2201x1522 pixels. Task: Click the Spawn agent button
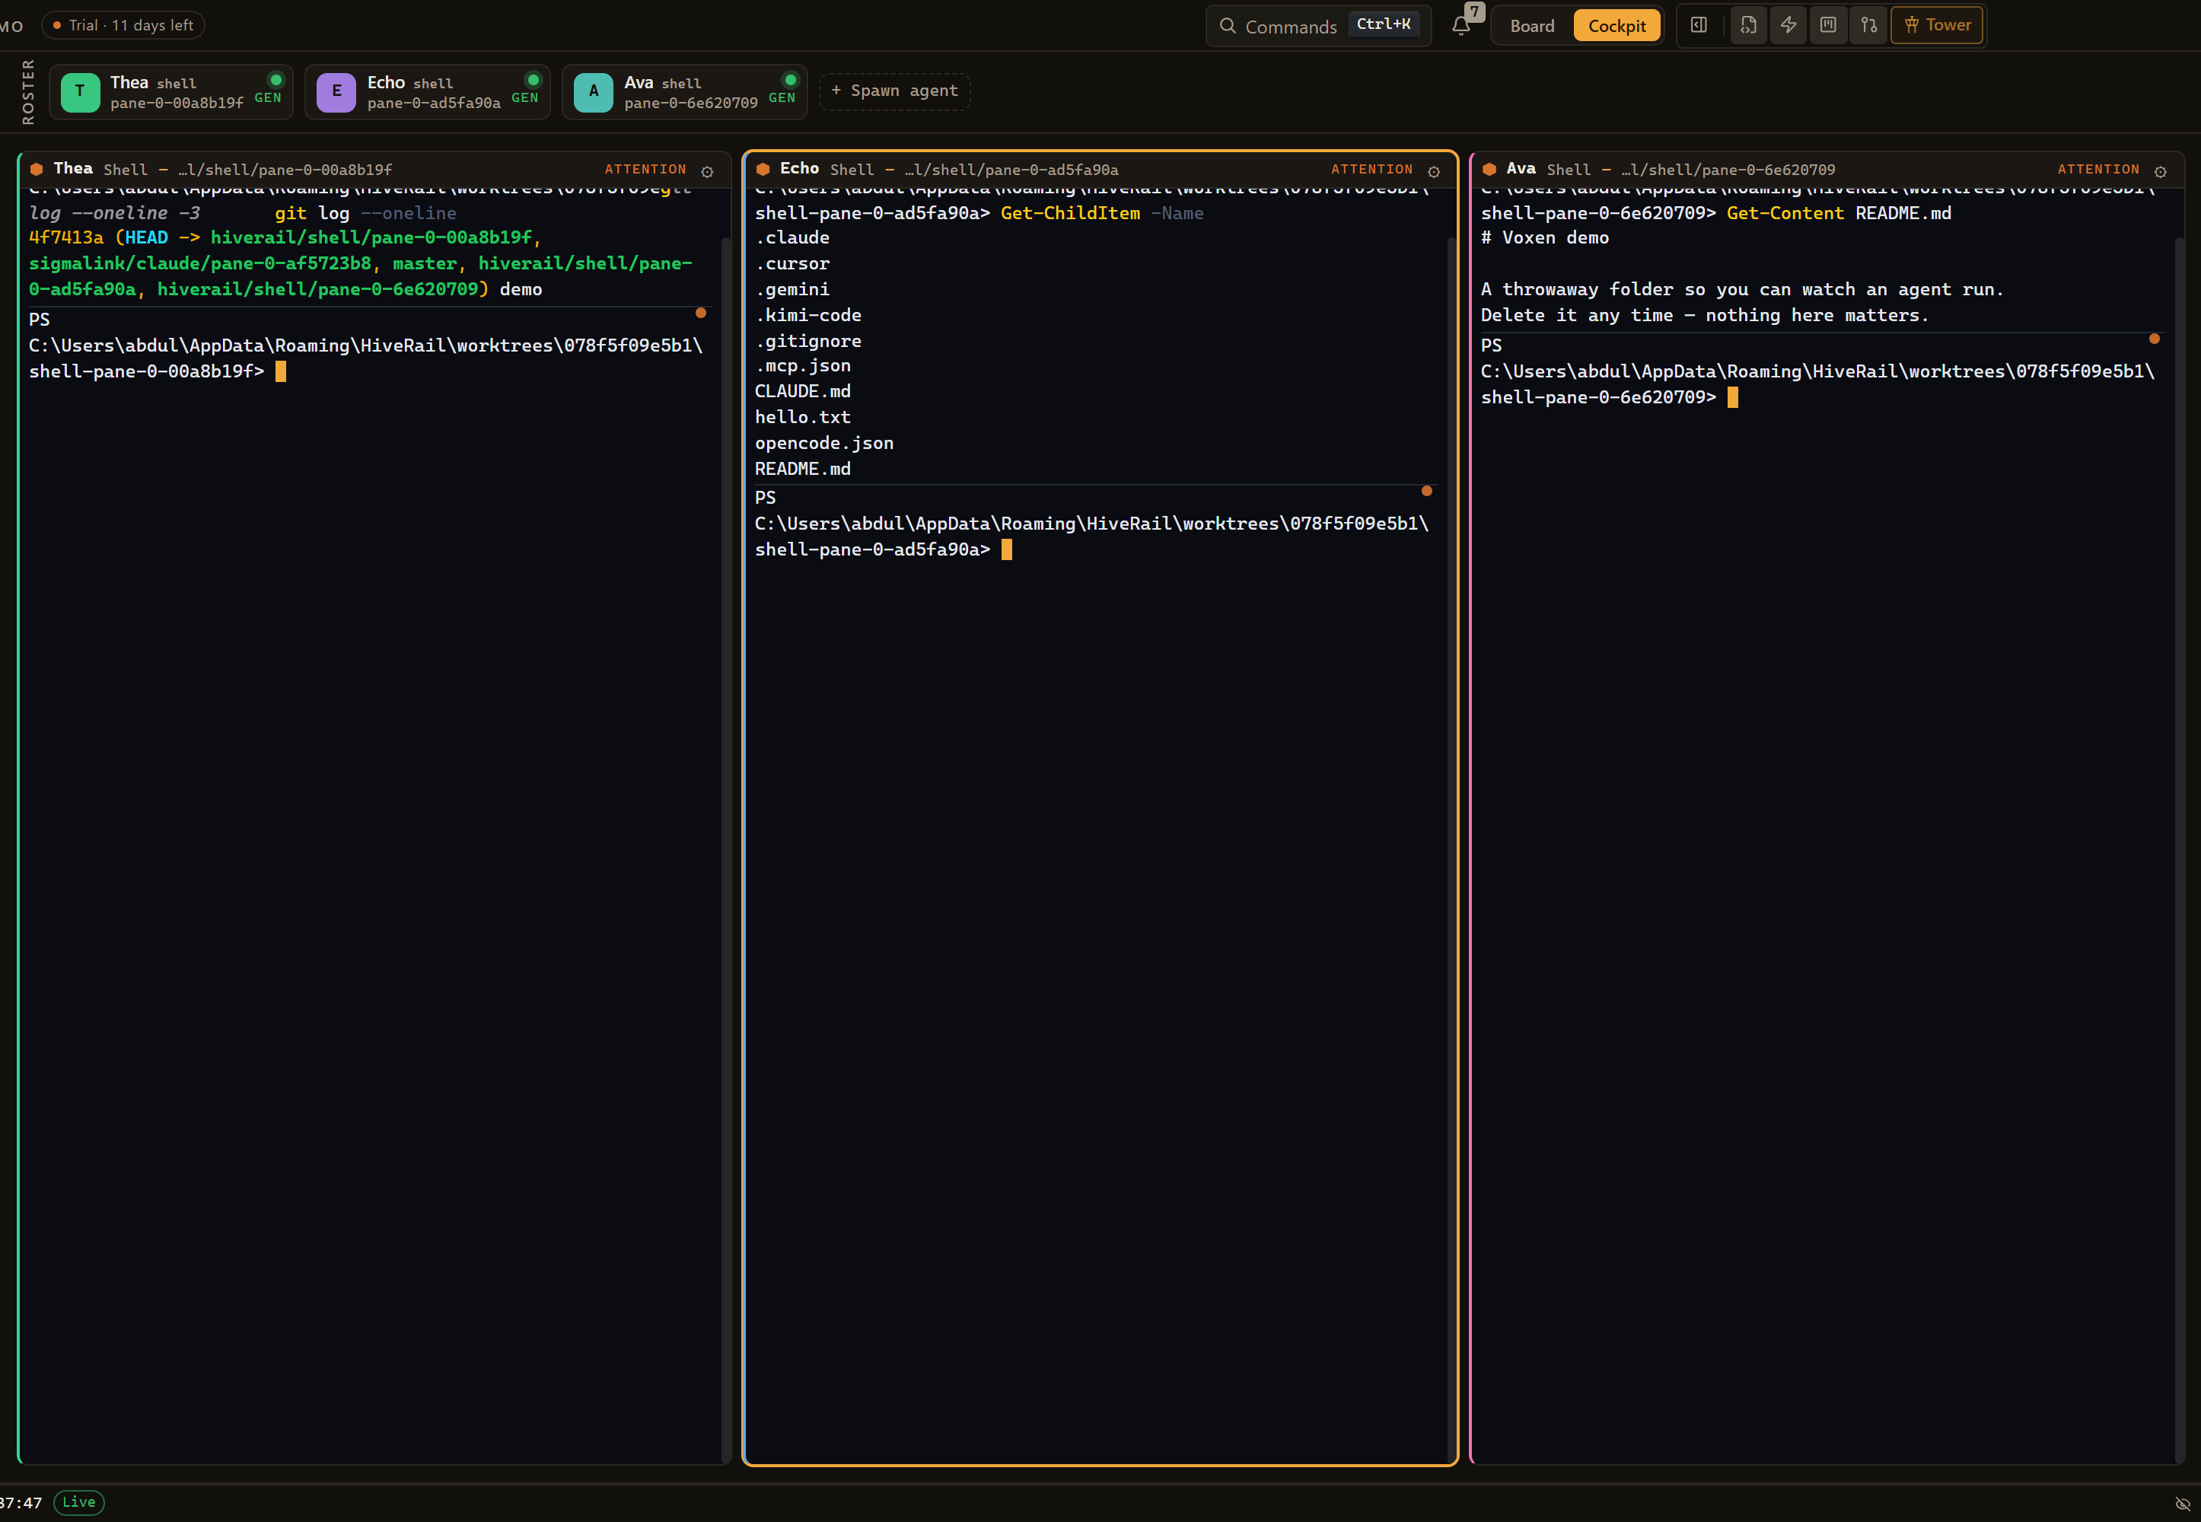pyautogui.click(x=894, y=91)
